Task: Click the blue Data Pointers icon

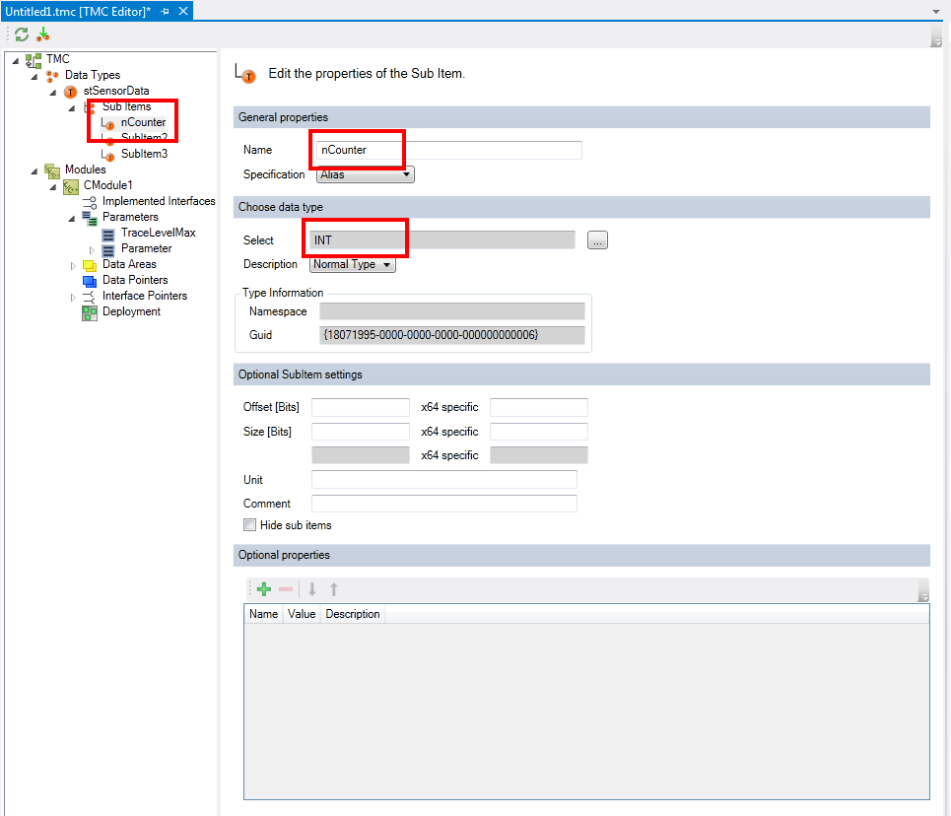Action: tap(90, 281)
